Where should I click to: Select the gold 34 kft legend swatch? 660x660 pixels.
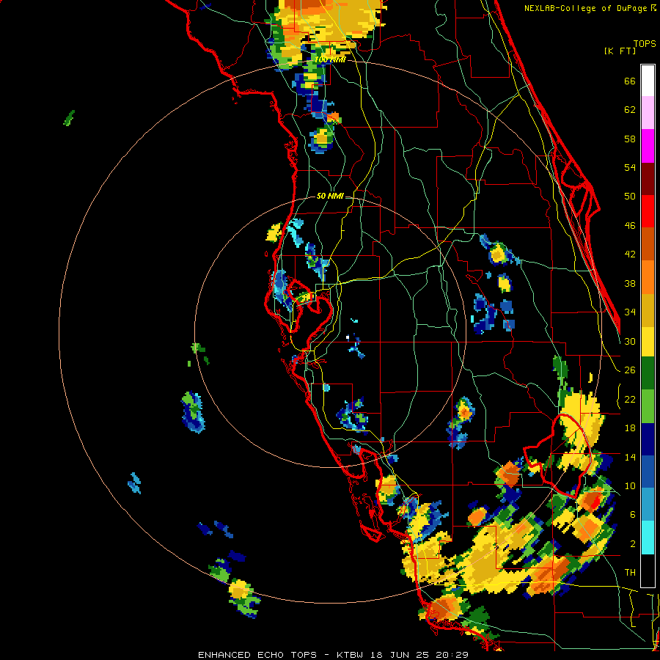[648, 310]
